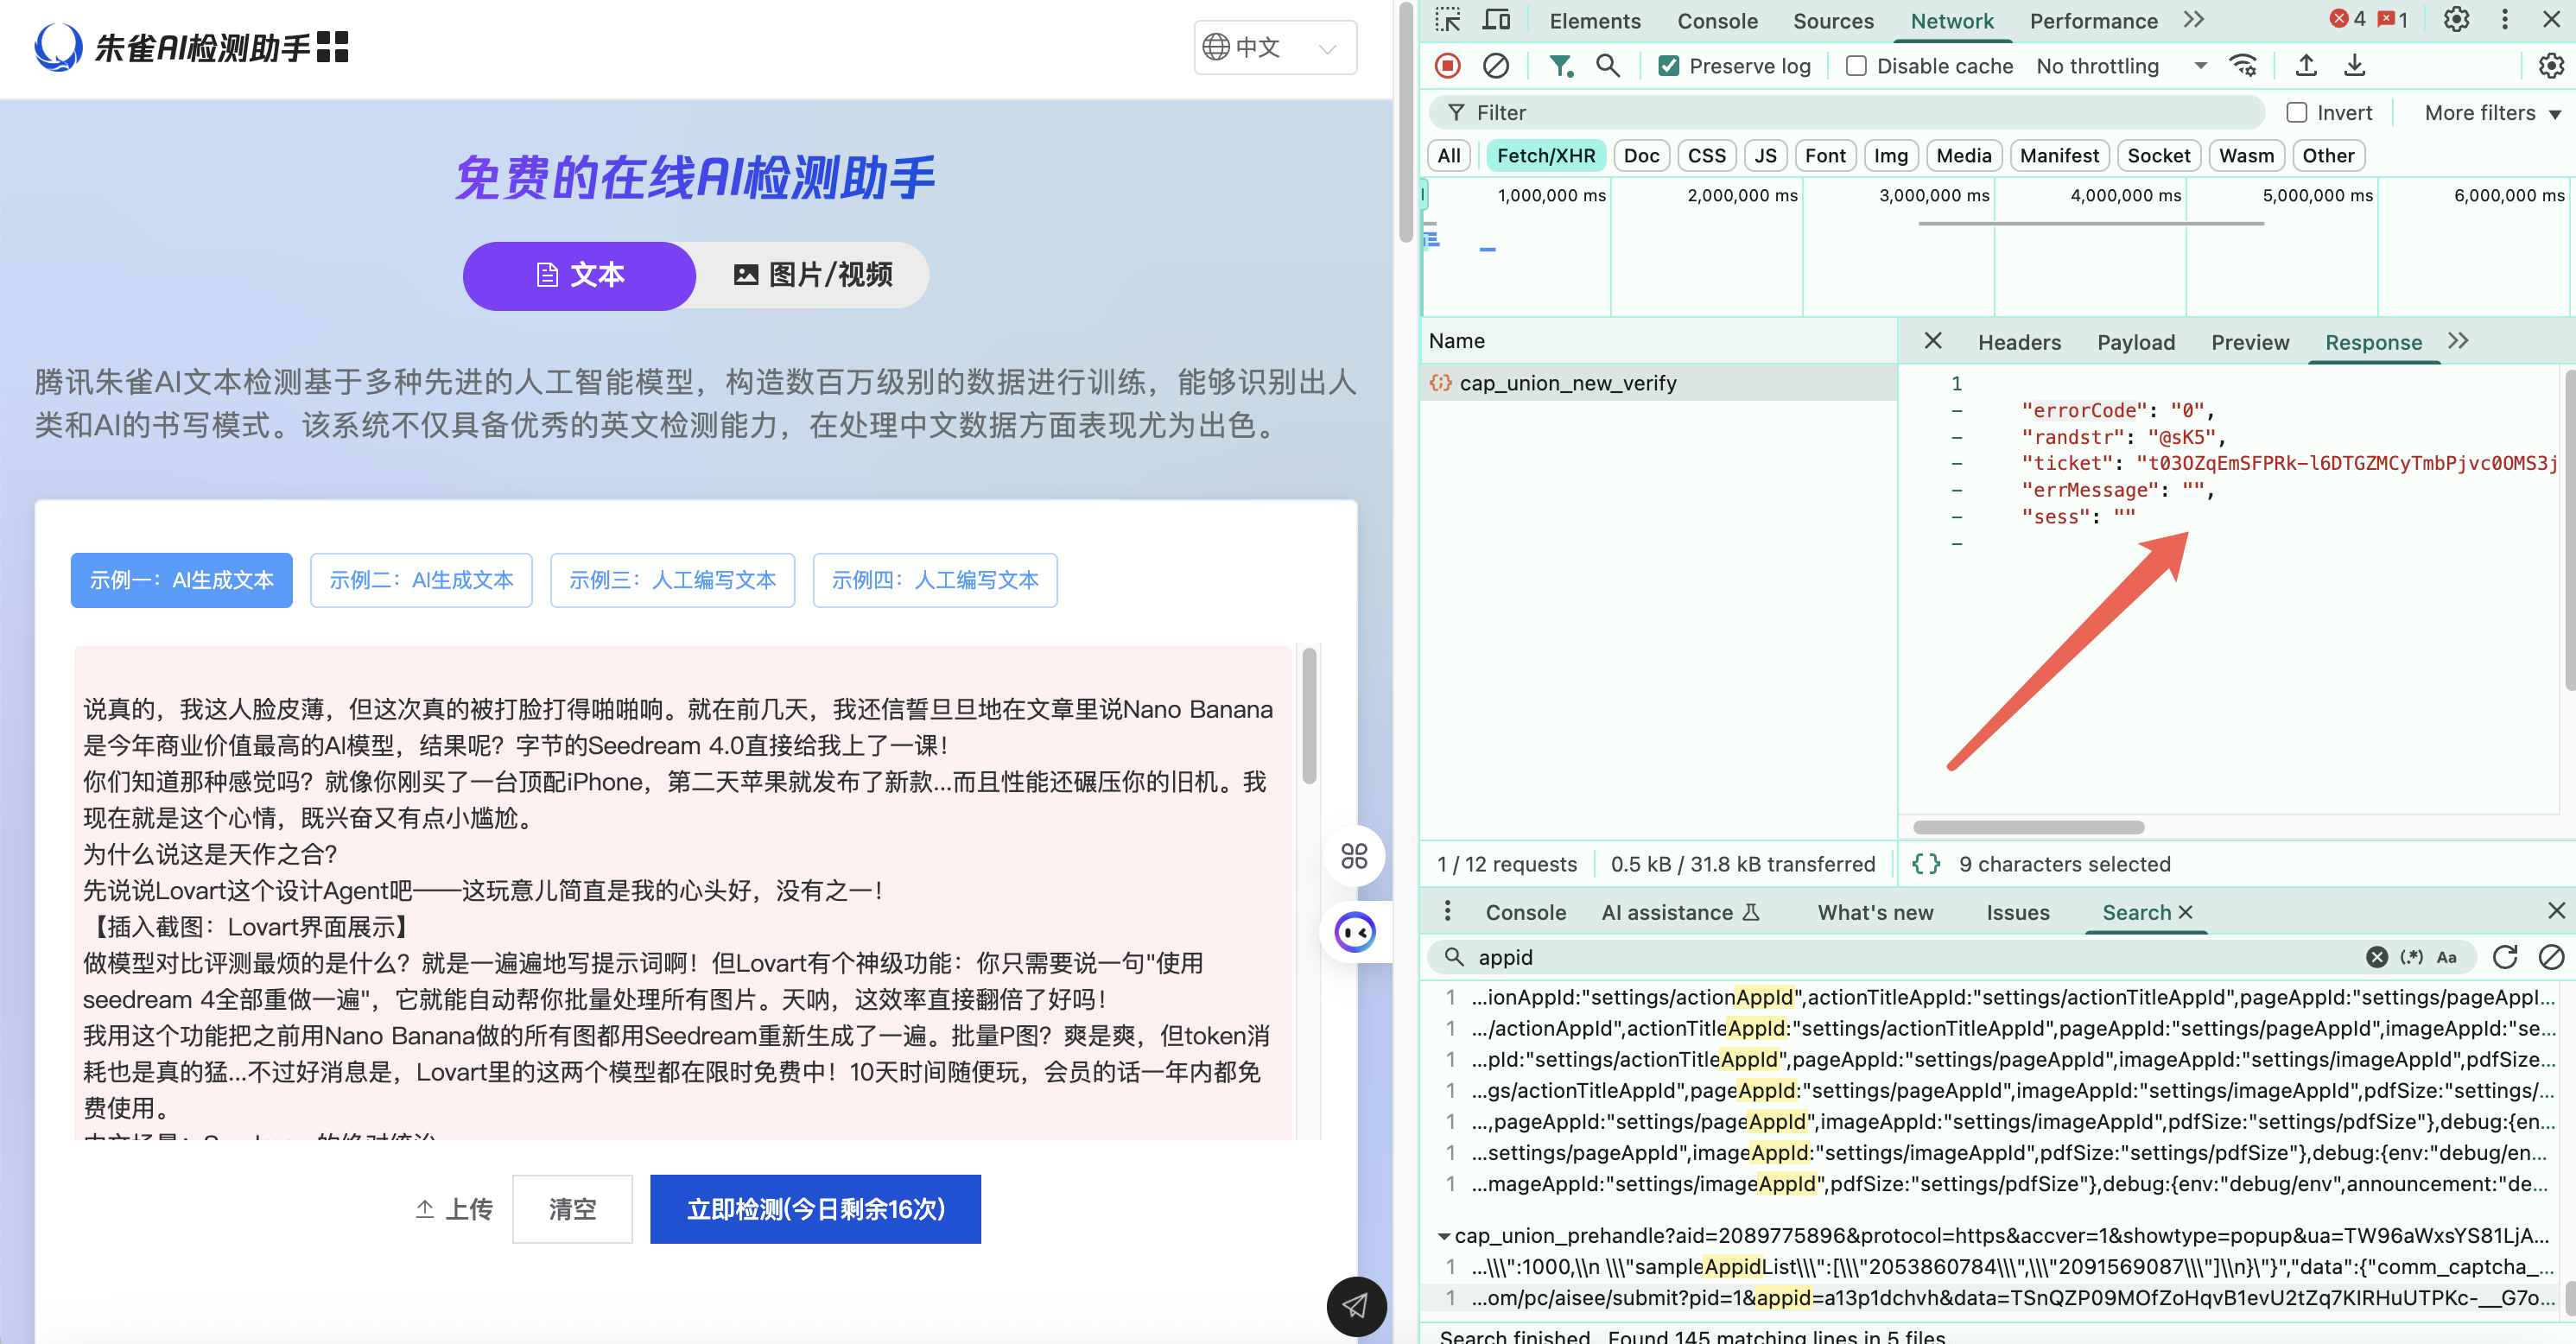Switch to the Headers tab
2576x1344 pixels.
(x=2018, y=342)
